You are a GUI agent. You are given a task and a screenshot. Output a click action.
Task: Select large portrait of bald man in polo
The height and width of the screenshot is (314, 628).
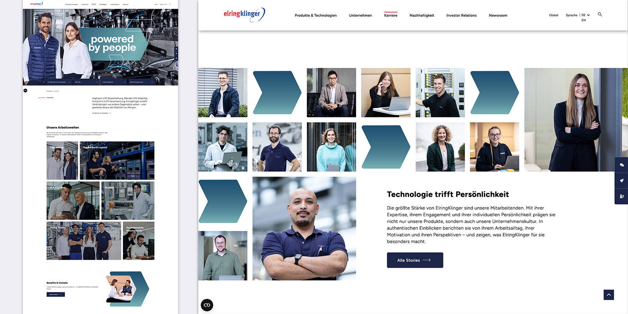(304, 228)
